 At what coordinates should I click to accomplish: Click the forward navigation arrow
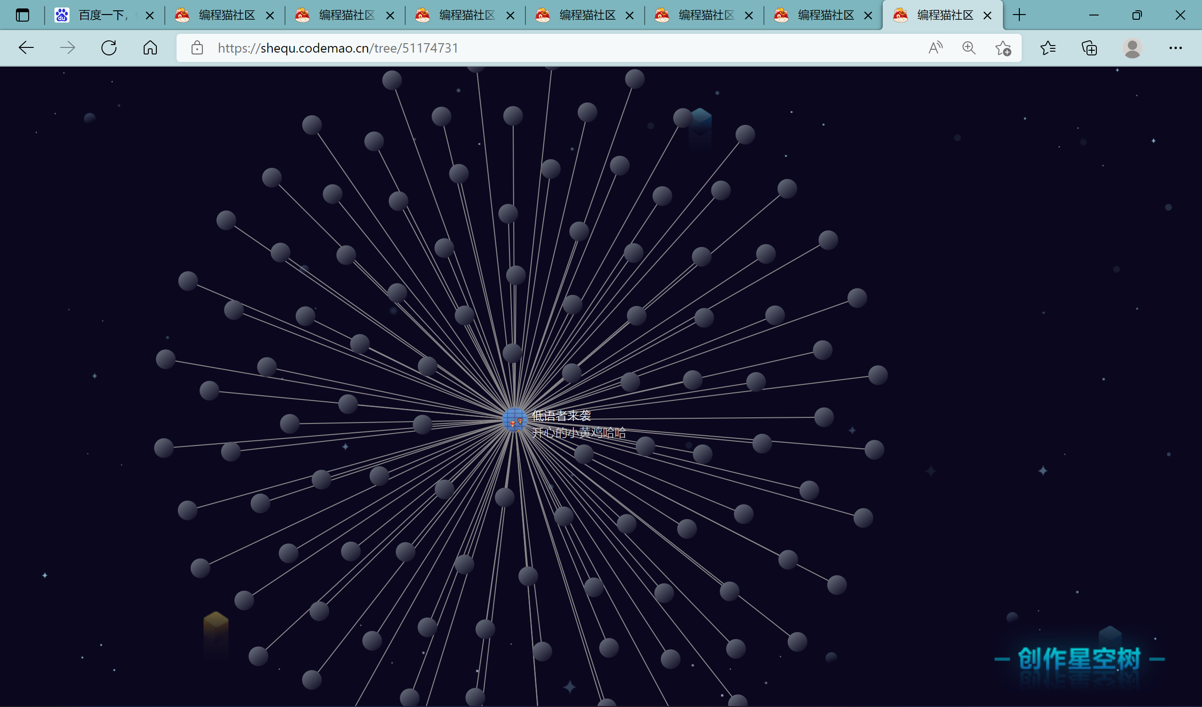pyautogui.click(x=68, y=48)
